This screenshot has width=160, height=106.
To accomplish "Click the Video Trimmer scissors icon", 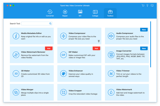I will coord(111,74).
